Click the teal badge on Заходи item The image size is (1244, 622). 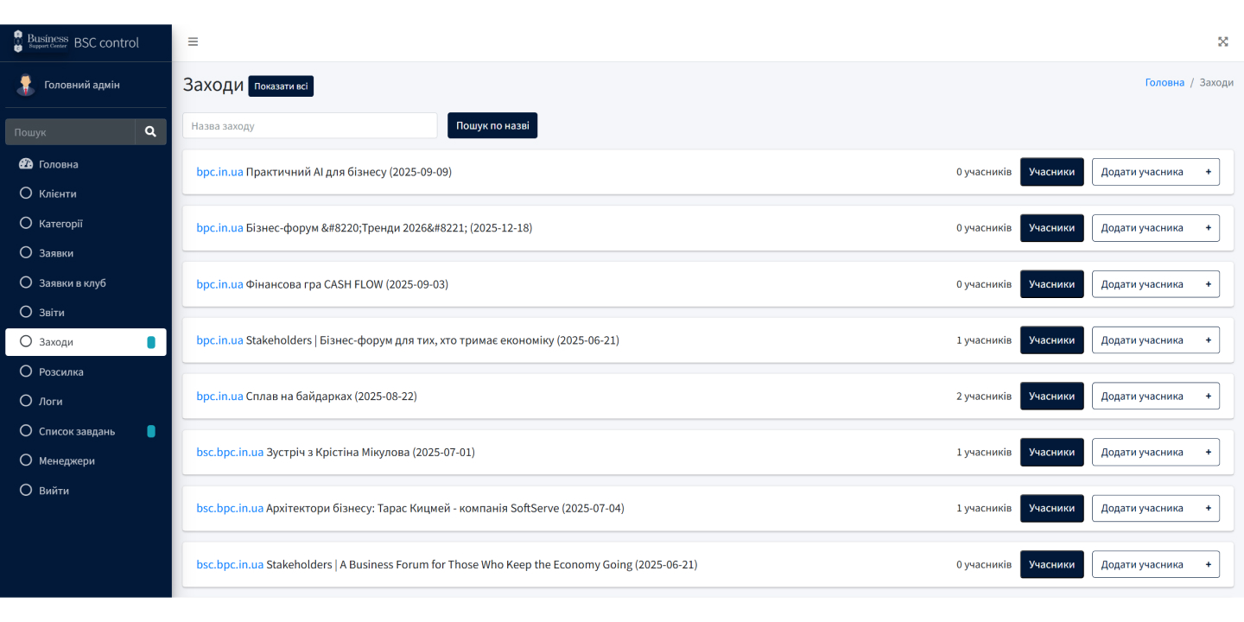click(151, 342)
